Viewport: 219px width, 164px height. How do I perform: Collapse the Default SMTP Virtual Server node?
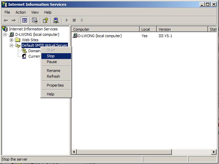pos(12,45)
